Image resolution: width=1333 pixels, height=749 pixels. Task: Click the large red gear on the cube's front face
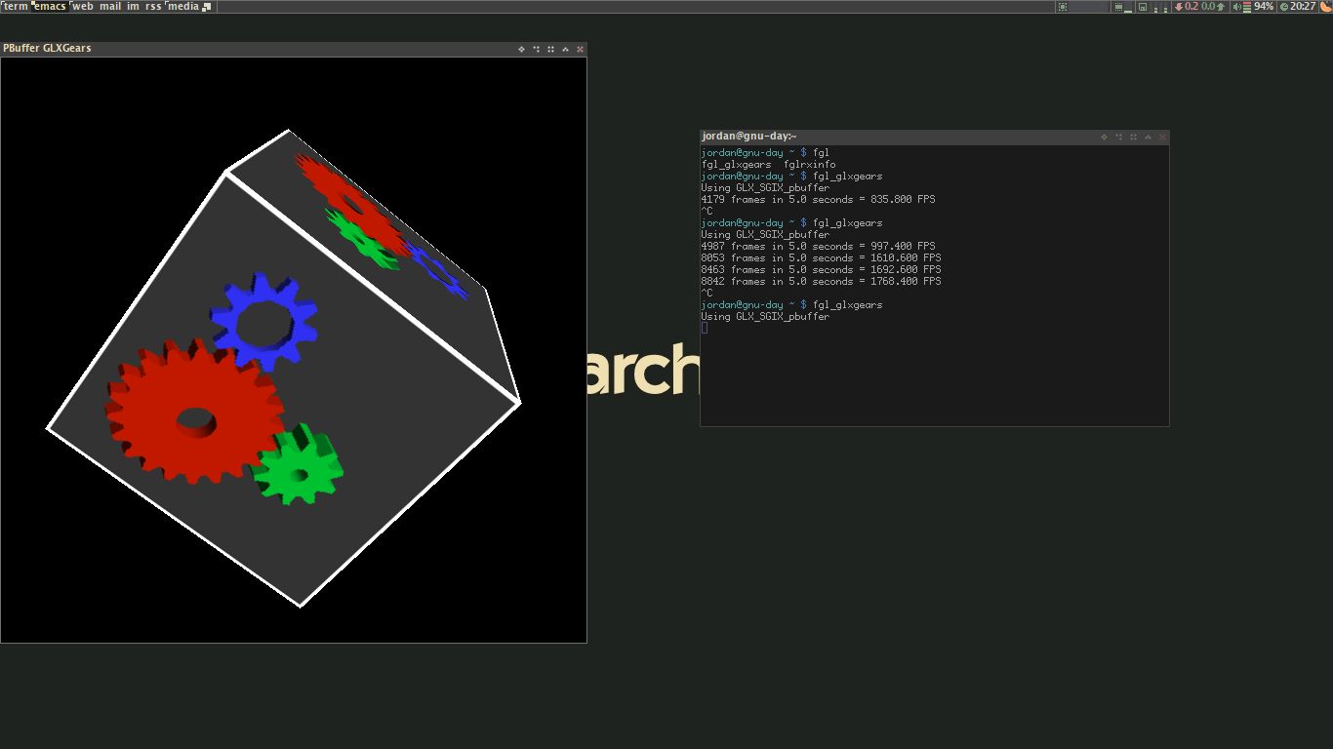coord(195,411)
